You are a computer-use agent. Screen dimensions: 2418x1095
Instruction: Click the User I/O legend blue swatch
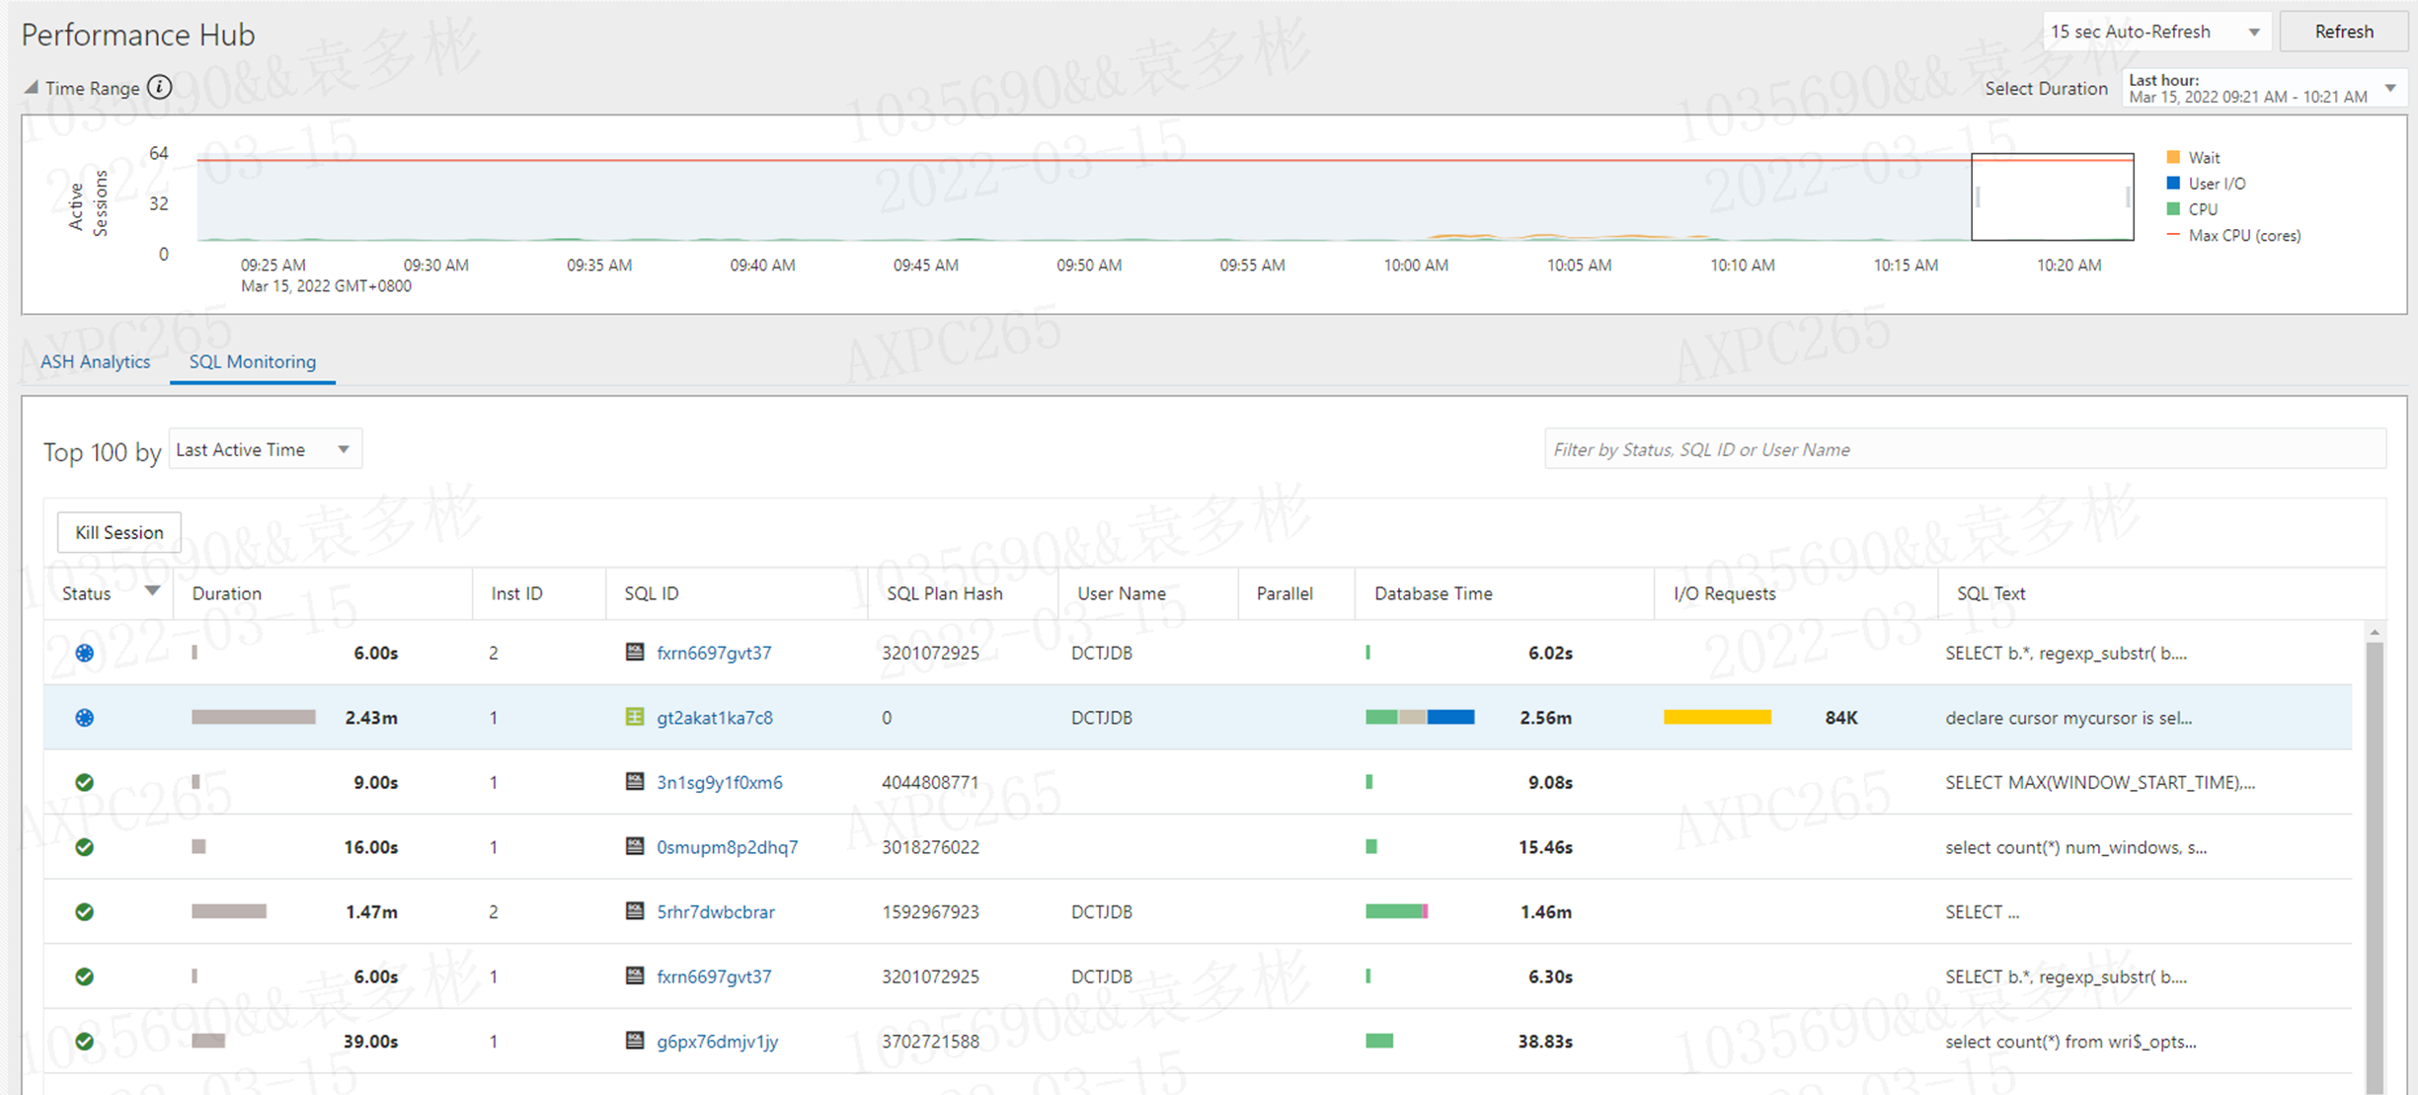click(x=2173, y=183)
